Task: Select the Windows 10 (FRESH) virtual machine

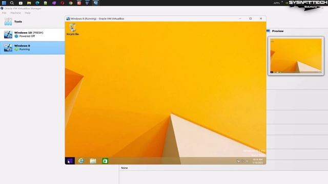Action: (x=32, y=34)
